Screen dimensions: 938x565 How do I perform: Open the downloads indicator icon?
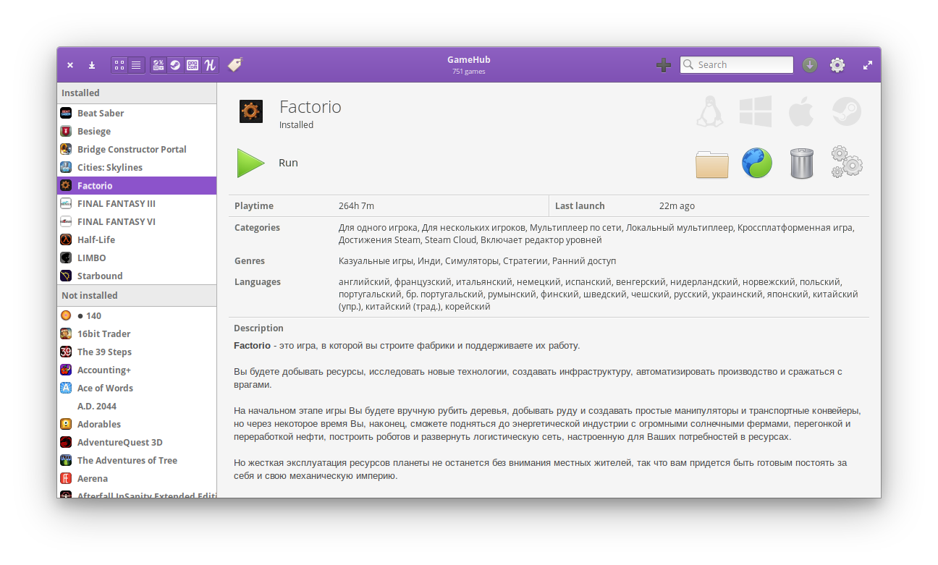[809, 64]
